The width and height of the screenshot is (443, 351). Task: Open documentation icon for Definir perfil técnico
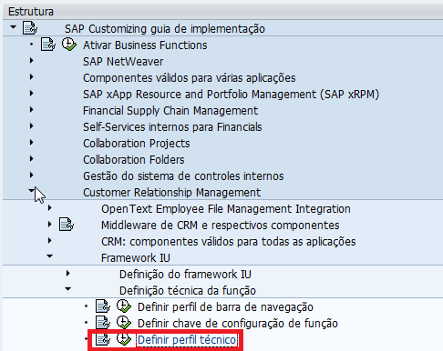(103, 339)
